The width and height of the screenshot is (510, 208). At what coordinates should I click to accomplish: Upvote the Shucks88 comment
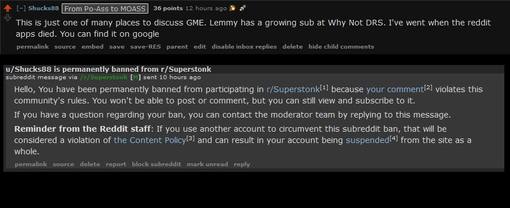point(8,8)
